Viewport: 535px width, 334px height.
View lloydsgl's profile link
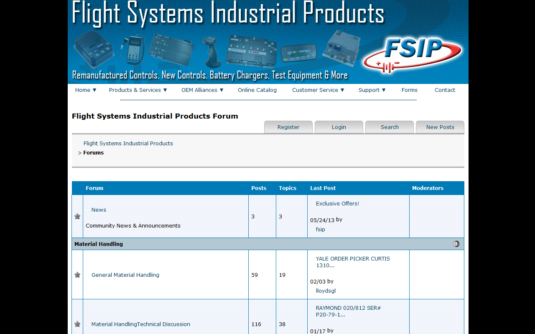tap(326, 291)
